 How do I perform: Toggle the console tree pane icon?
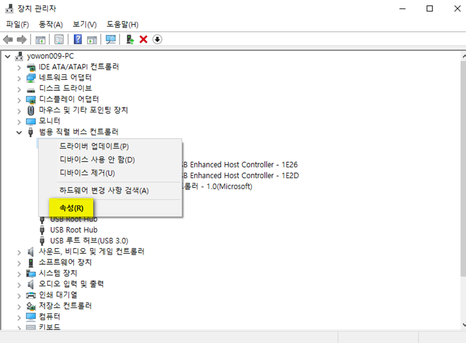coord(40,39)
